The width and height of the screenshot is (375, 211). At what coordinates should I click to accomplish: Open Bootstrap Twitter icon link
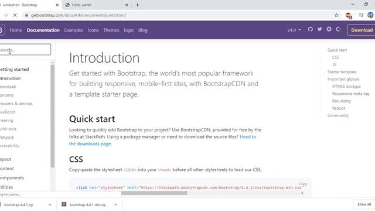(319, 29)
